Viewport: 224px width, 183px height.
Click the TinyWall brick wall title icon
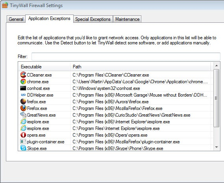(x=5, y=5)
